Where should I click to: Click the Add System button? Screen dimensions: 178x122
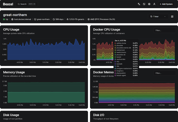(x=166, y=4)
